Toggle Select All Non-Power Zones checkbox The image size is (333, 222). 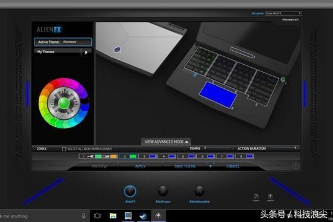(64, 149)
